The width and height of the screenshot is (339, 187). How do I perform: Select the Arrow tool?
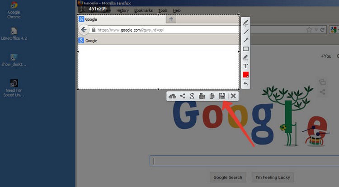pos(245,40)
